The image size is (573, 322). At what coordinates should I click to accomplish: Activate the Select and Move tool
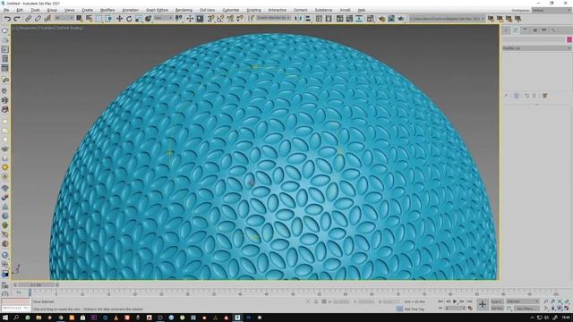click(119, 18)
